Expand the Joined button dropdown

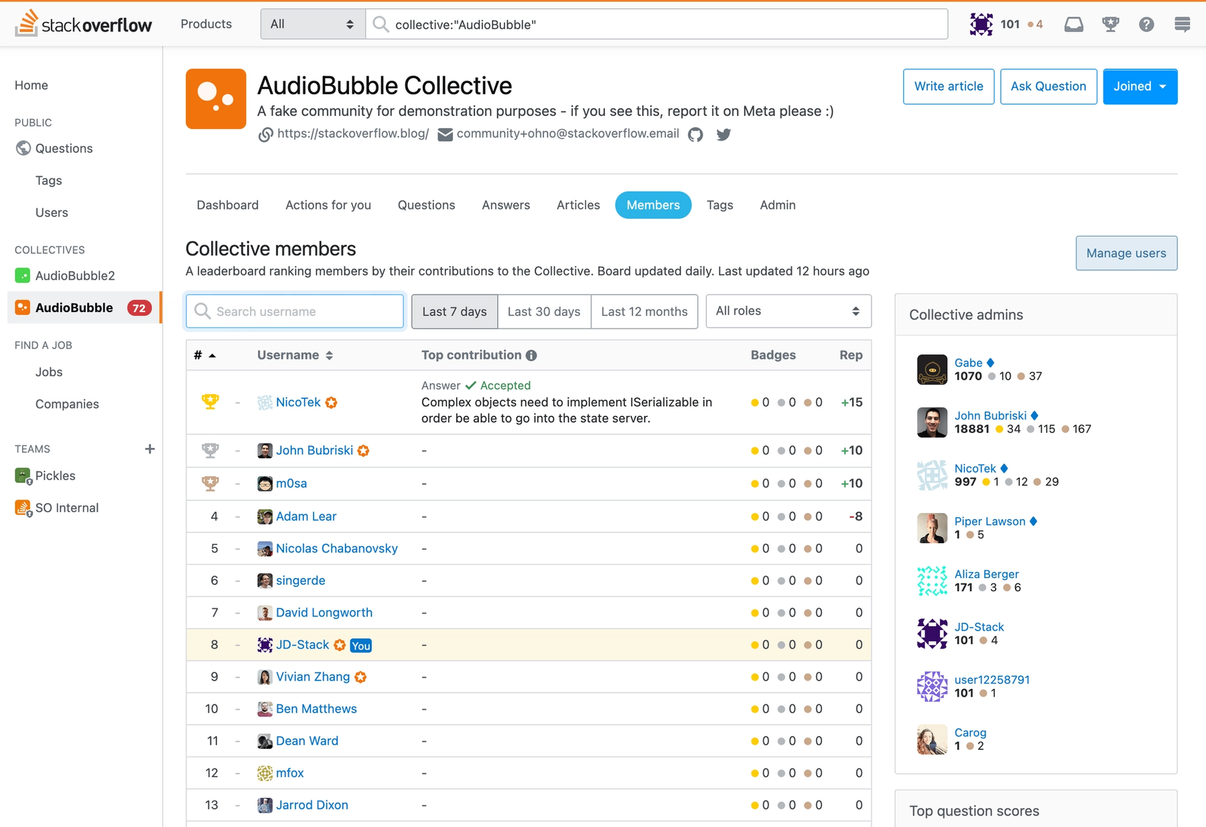click(x=1140, y=86)
